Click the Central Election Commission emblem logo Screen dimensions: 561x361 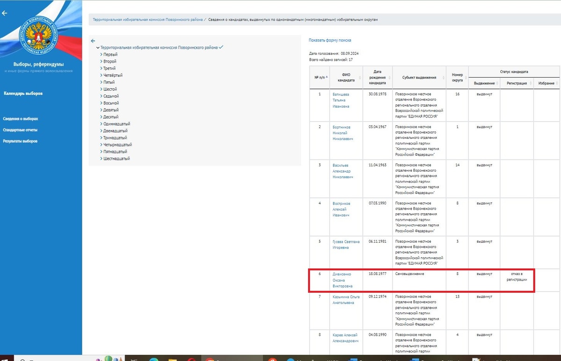coord(38,36)
